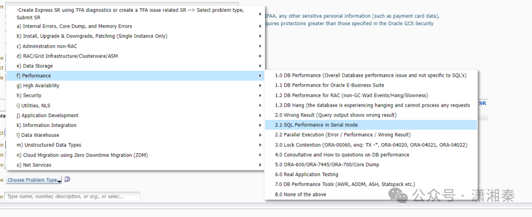Pick 6.0 Real Application Testing
The width and height of the screenshot is (532, 217).
[306, 174]
